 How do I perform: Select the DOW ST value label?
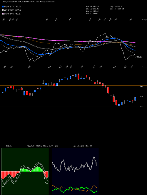coord(13,6)
